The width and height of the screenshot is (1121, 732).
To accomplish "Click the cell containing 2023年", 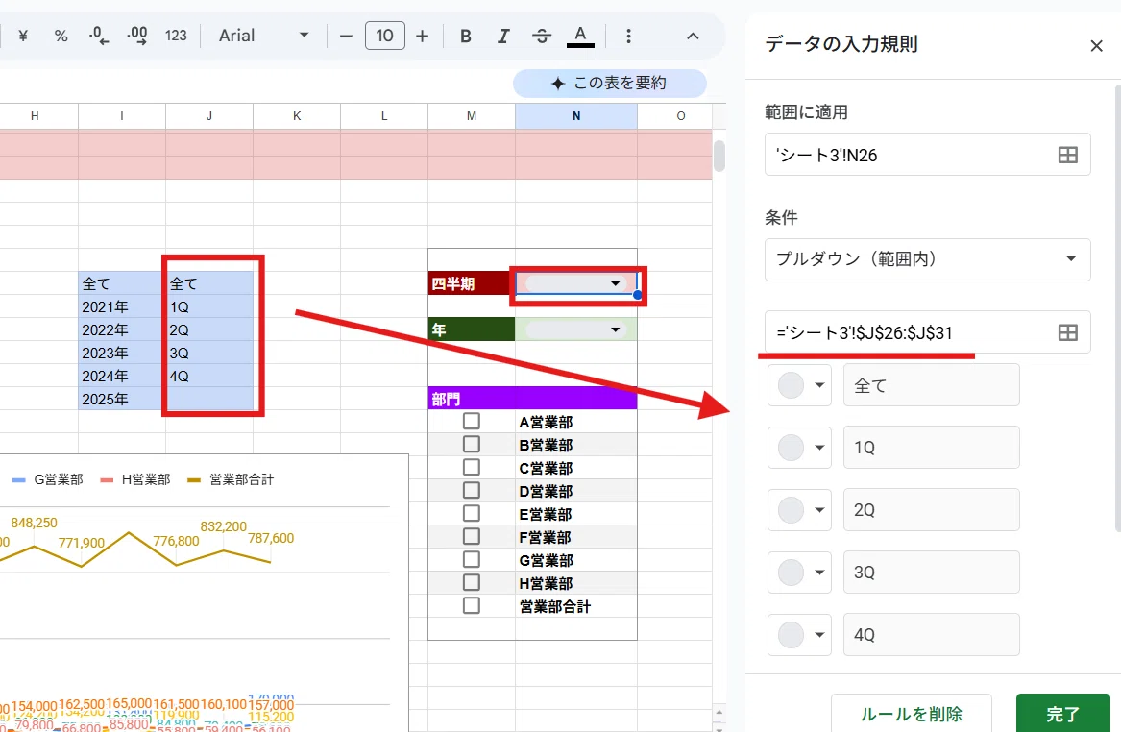I will 122,354.
